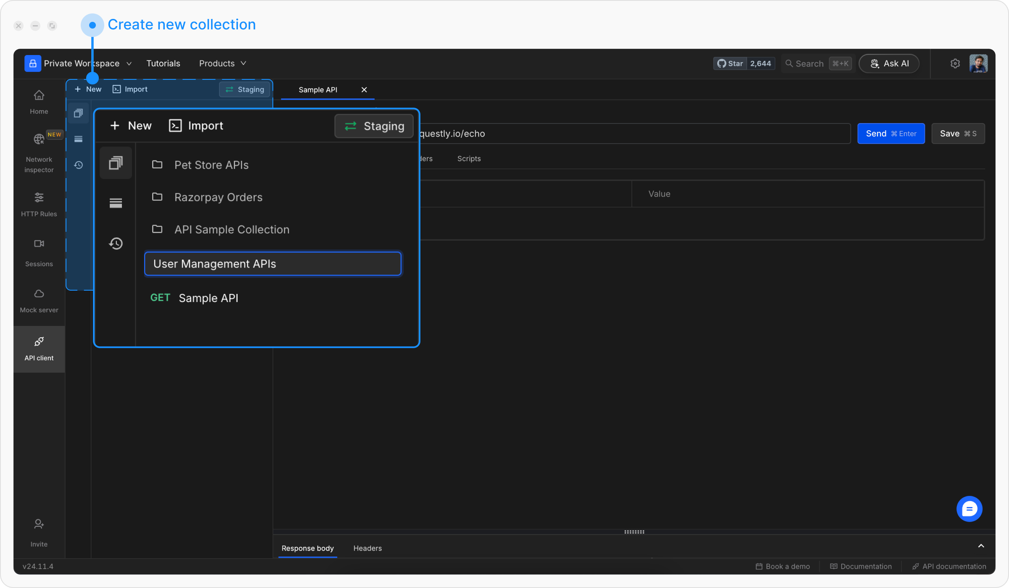Switch to the Scripts tab

pos(469,159)
